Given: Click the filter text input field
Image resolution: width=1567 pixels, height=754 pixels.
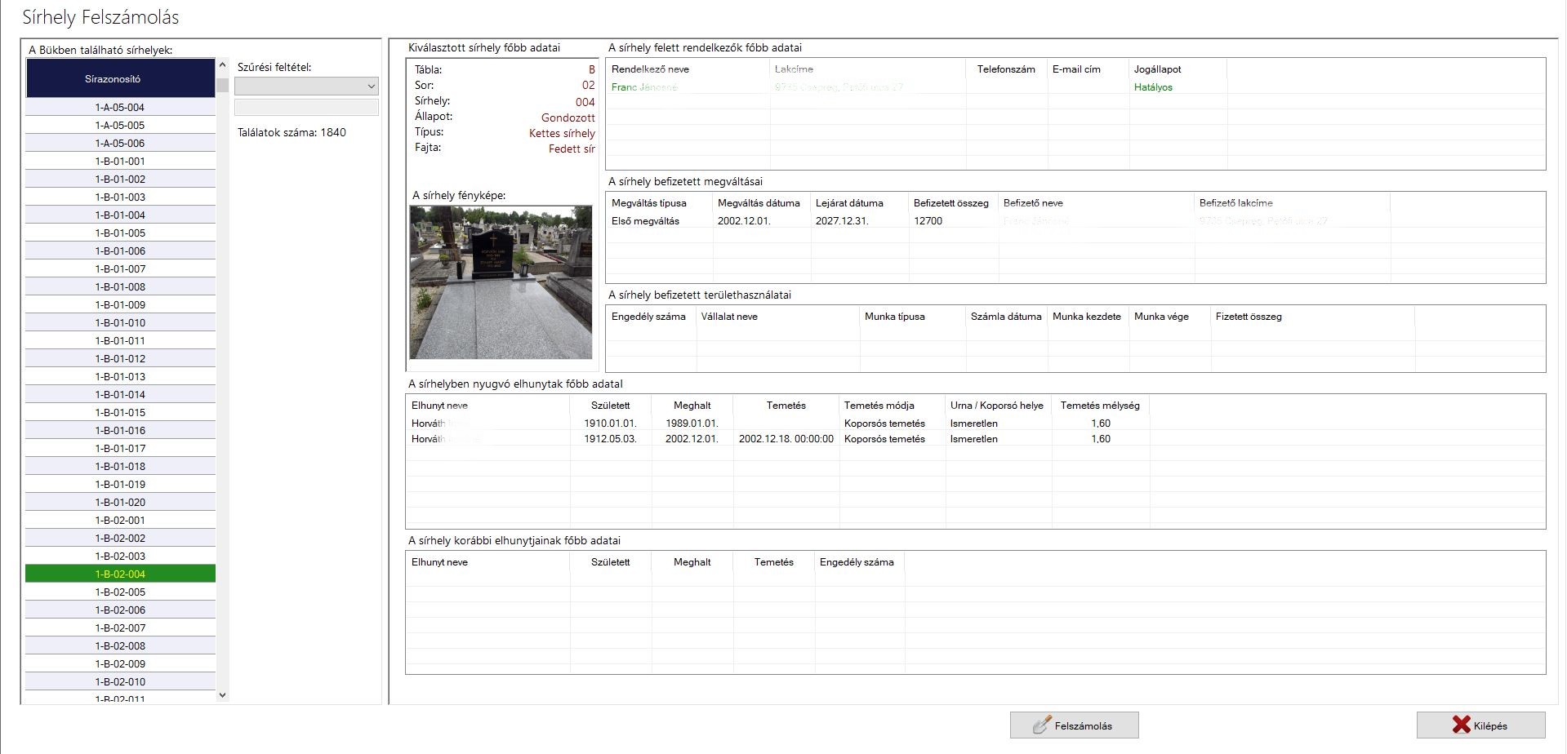Looking at the screenshot, I should [306, 107].
